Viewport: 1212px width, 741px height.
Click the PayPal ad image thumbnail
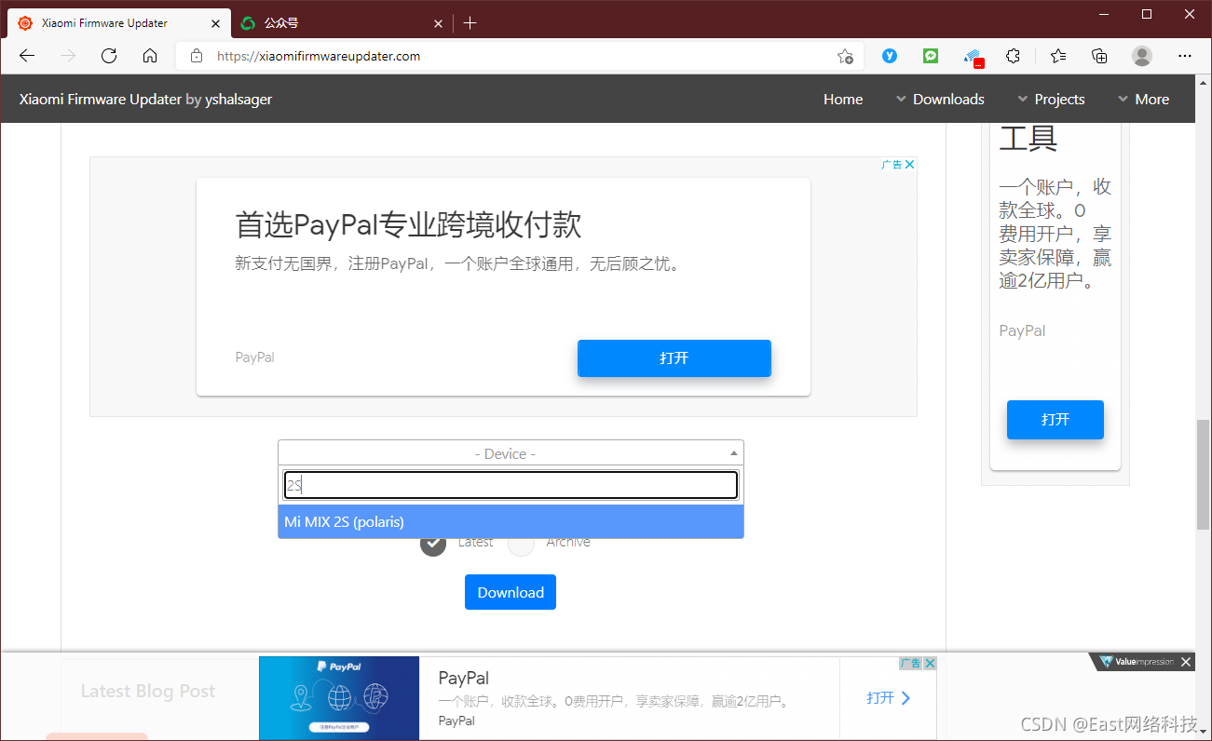click(x=339, y=698)
